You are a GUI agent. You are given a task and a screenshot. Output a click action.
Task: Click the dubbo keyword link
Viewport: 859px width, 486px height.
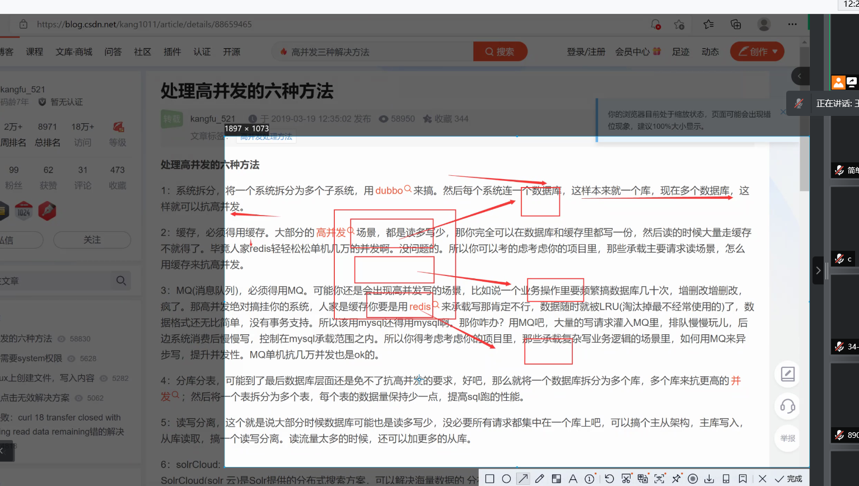point(389,190)
